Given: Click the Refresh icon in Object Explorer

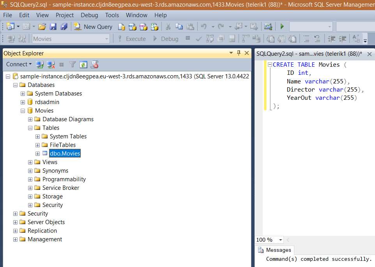Looking at the screenshot, I should click(83, 64).
